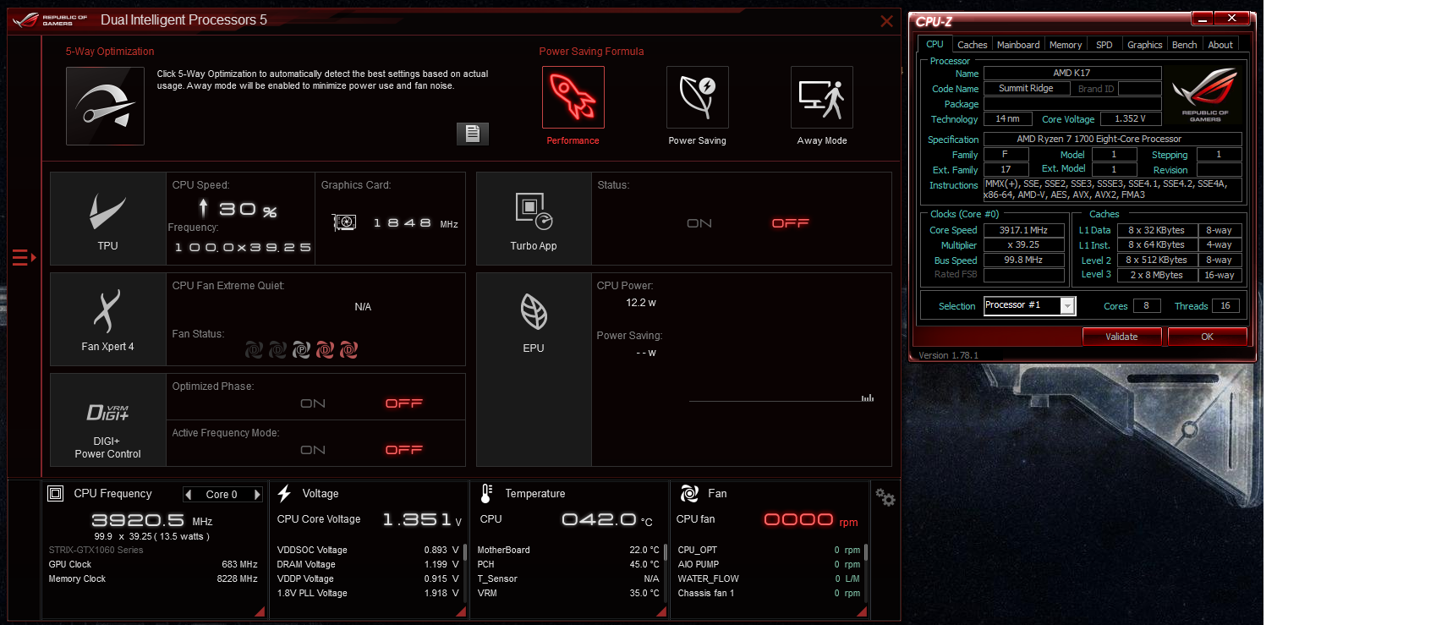
Task: Expand the CPU Frequency panel corner triangle
Action: [x=260, y=611]
